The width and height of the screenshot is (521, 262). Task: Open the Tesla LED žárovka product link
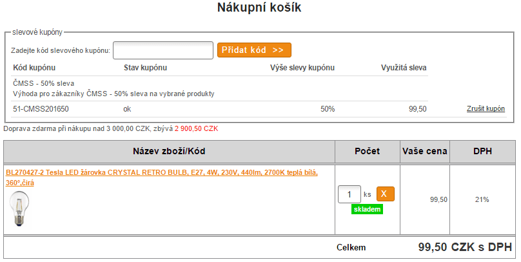click(x=162, y=177)
